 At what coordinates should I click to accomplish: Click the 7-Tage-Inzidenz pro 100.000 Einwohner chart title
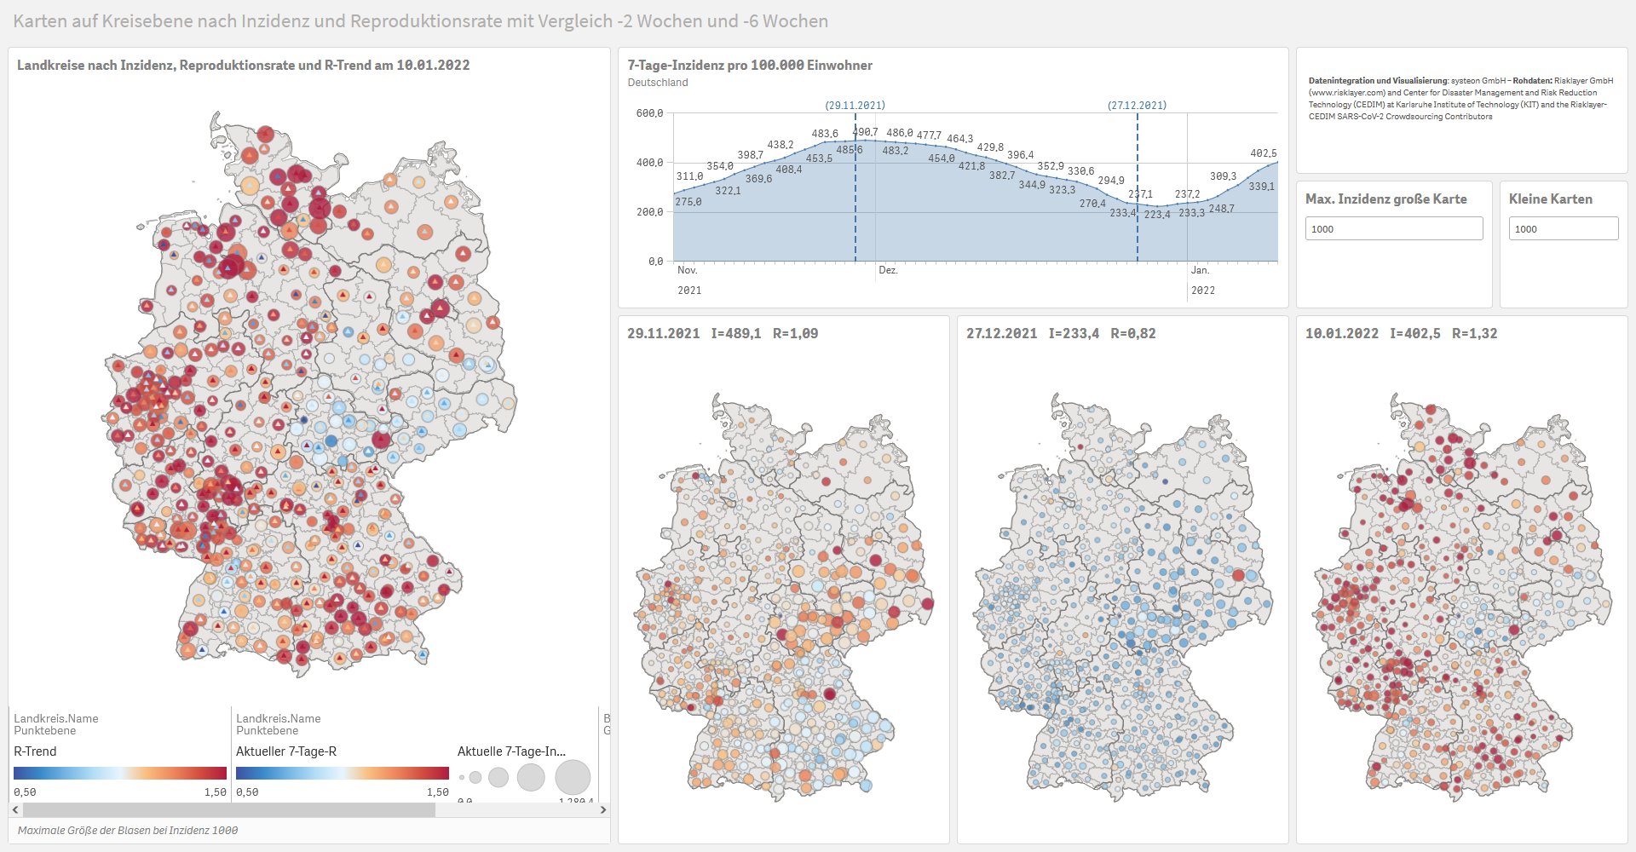[x=750, y=65]
